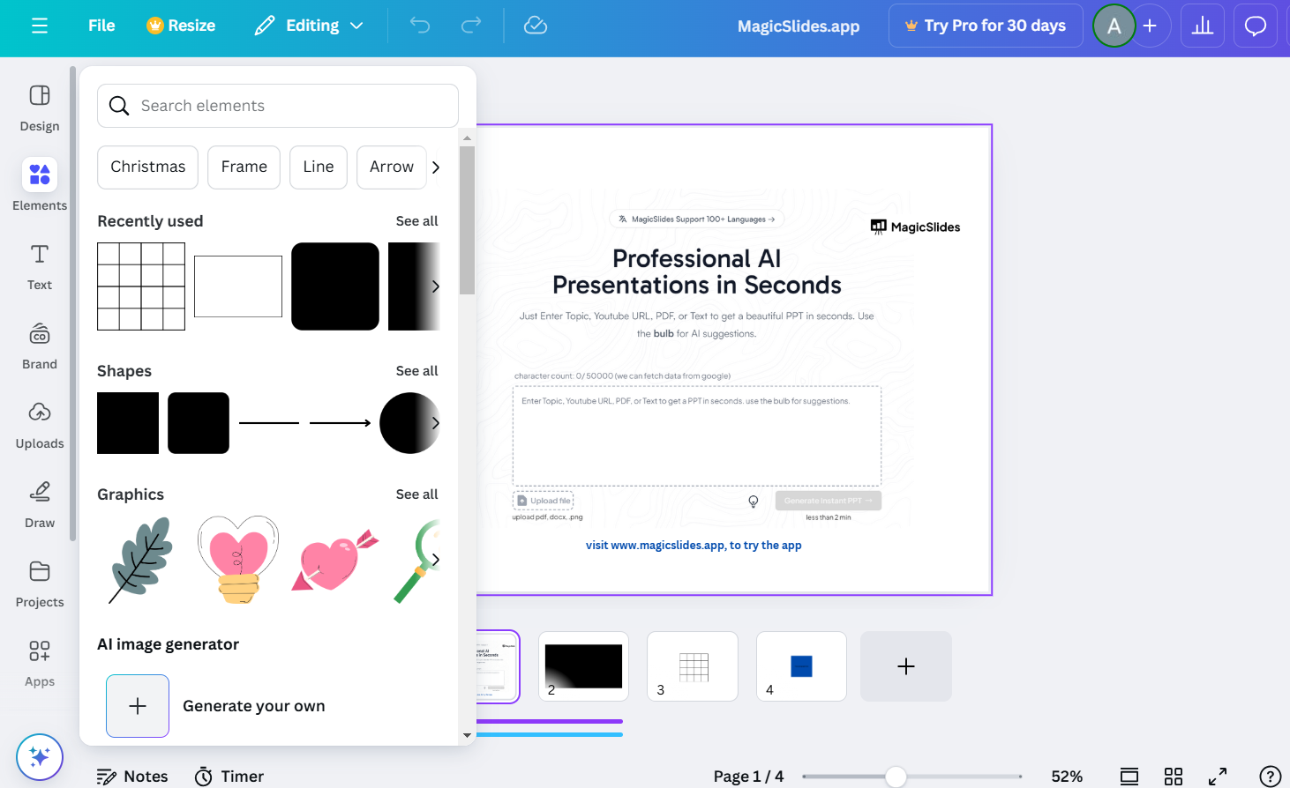
Task: Add a new page with plus tile
Action: 906,666
